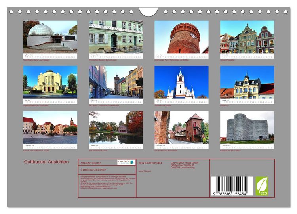Click 'Cottbusser Ansichten' inside the info box
This screenshot has height=214, width=297.
click(x=93, y=170)
